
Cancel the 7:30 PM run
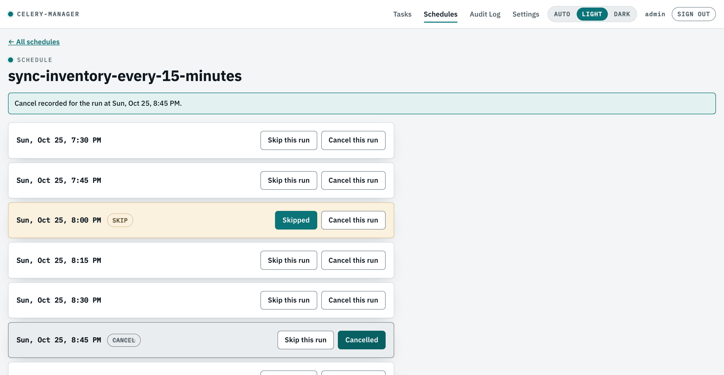pos(353,140)
